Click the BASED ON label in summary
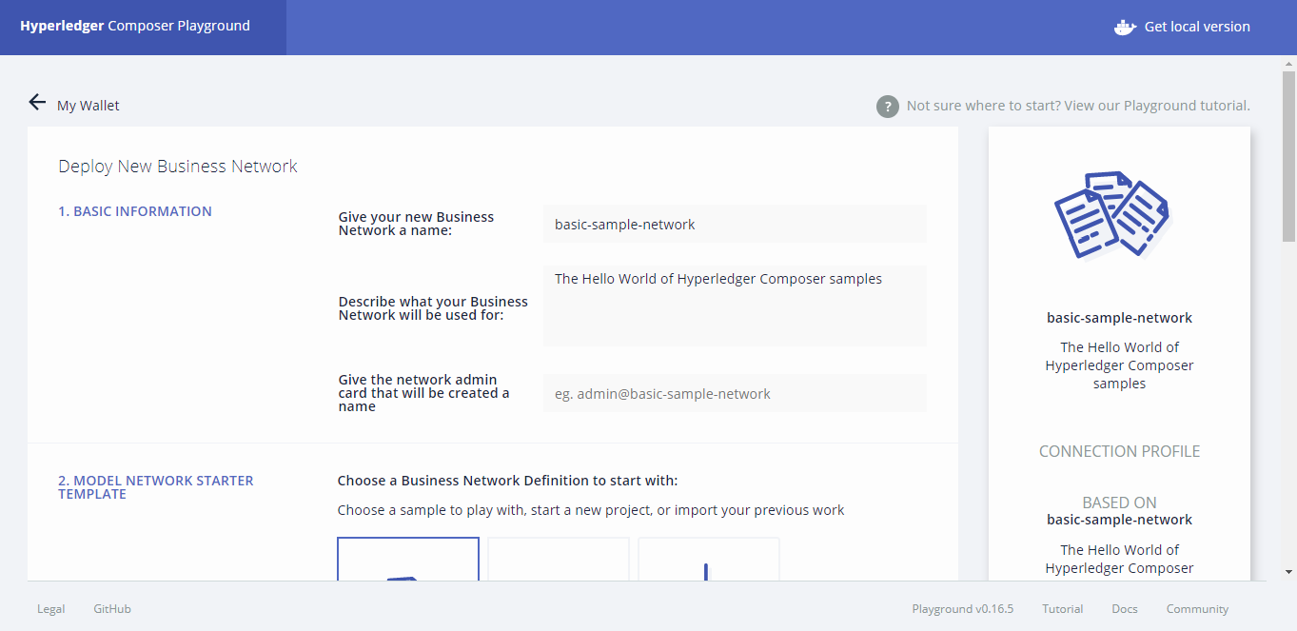The height and width of the screenshot is (631, 1297). (1119, 503)
